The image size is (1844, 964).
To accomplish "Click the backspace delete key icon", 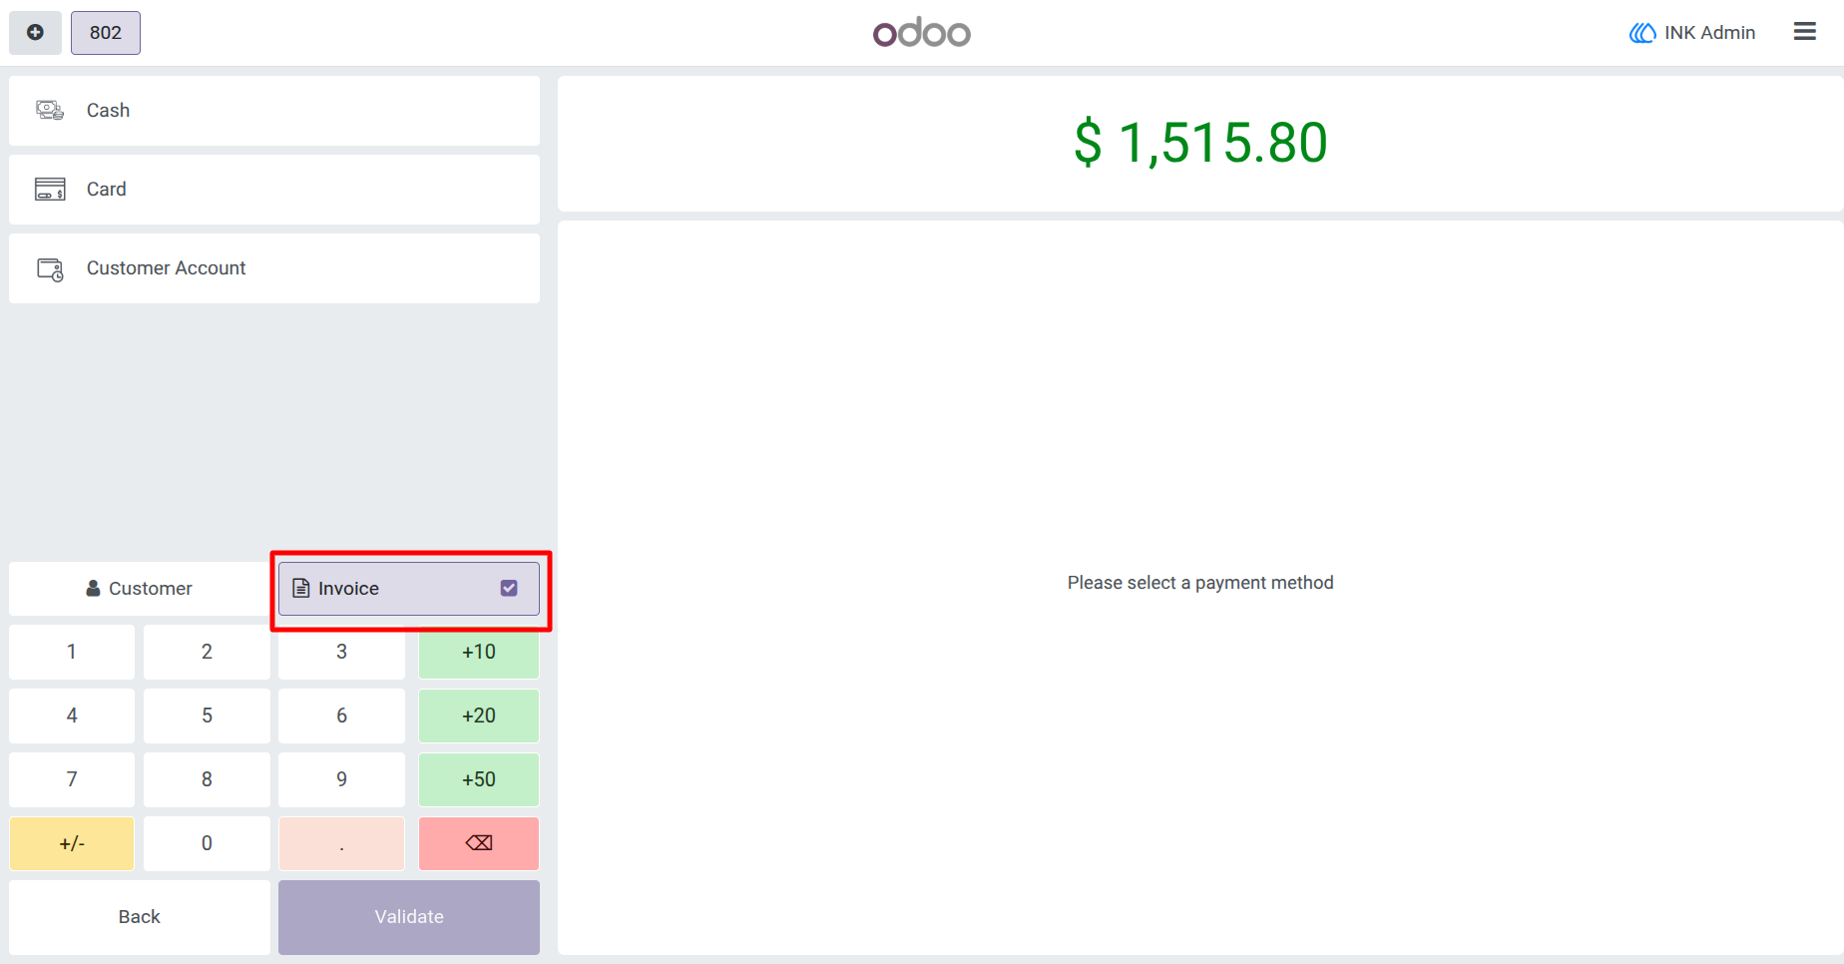I will point(479,843).
